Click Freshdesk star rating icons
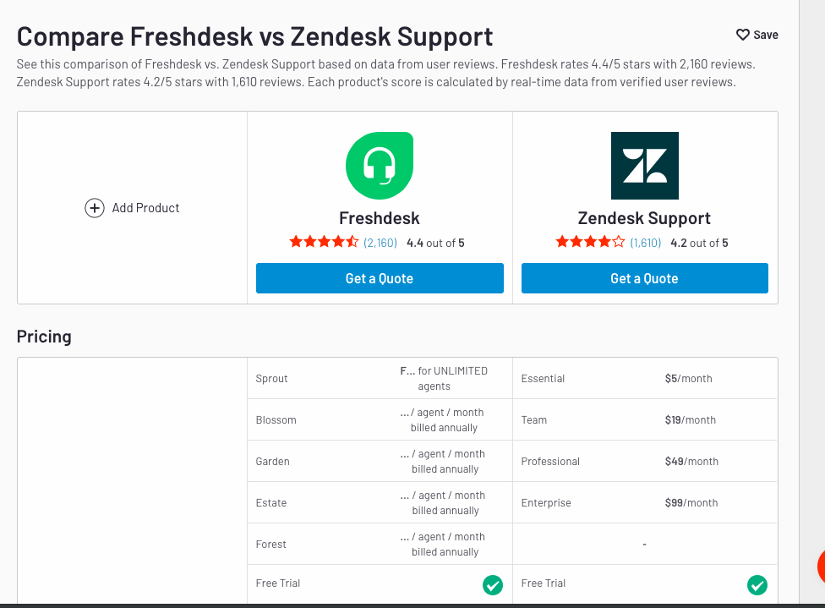The width and height of the screenshot is (825, 608). pos(324,242)
